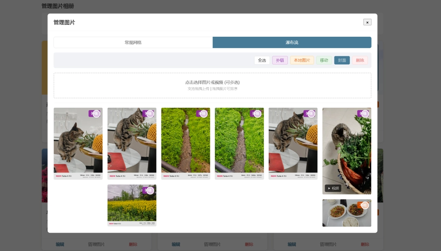Close the 管理图片 dialog with ×
Screen dimensions: 441x251
click(x=367, y=22)
